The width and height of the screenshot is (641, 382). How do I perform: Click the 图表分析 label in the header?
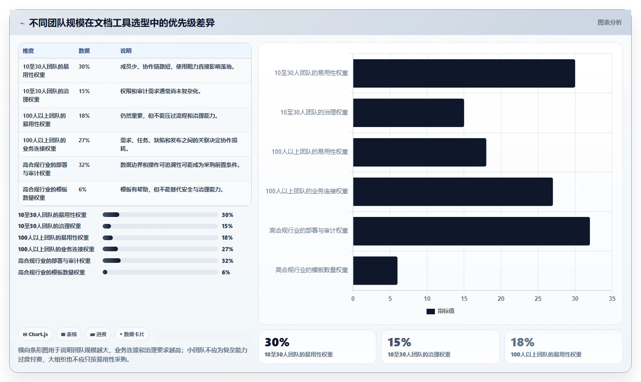pyautogui.click(x=609, y=23)
